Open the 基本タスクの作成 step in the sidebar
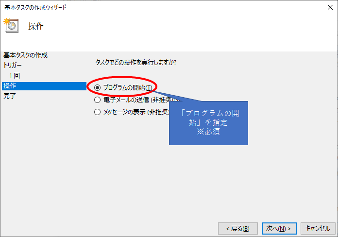This screenshot has height=237, width=338. pyautogui.click(x=25, y=55)
